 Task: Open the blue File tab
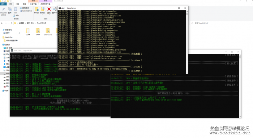3,4
